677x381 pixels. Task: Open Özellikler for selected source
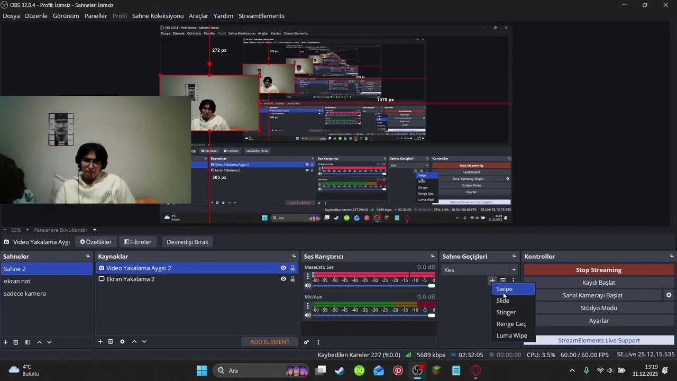[96, 242]
